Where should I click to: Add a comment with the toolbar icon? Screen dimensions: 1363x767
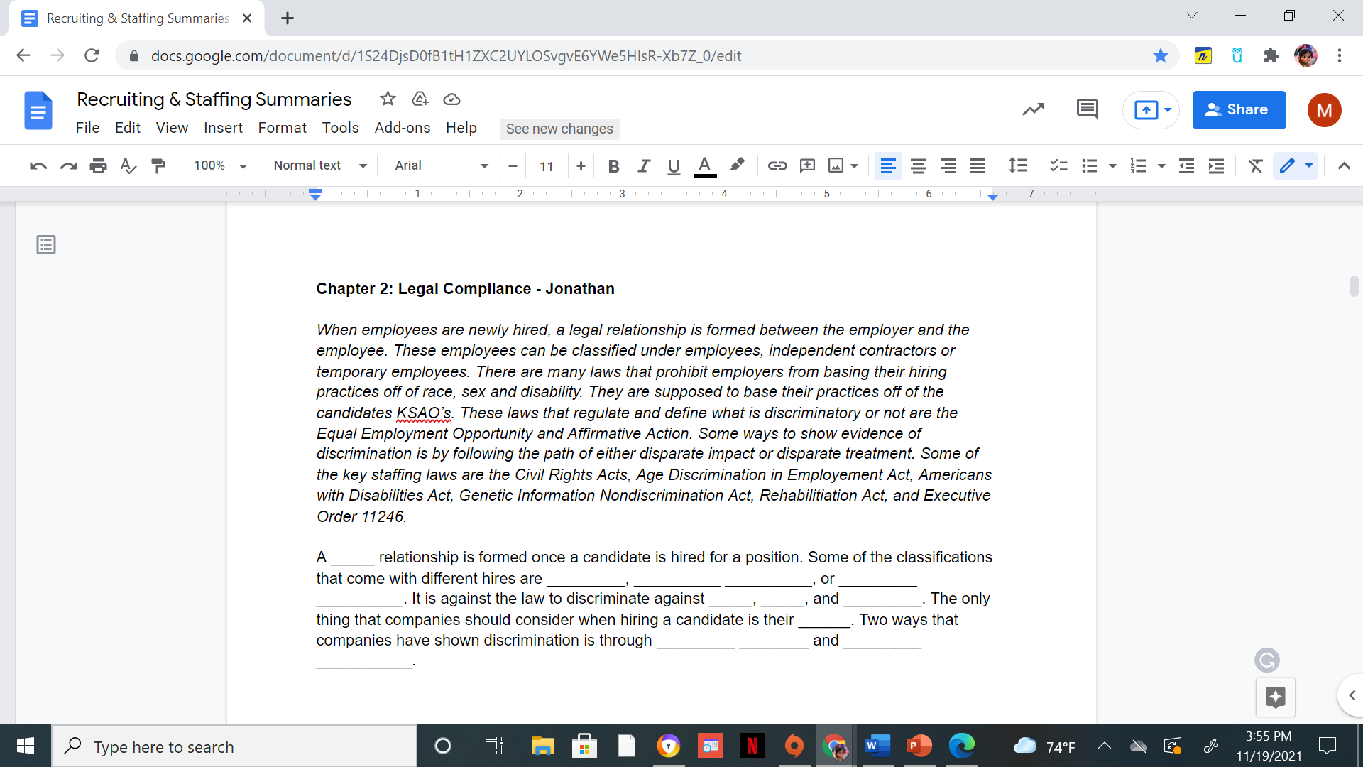pos(807,165)
